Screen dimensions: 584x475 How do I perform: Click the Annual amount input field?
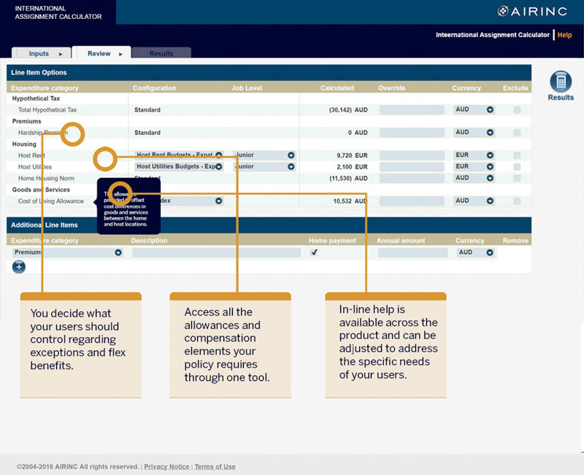click(412, 252)
